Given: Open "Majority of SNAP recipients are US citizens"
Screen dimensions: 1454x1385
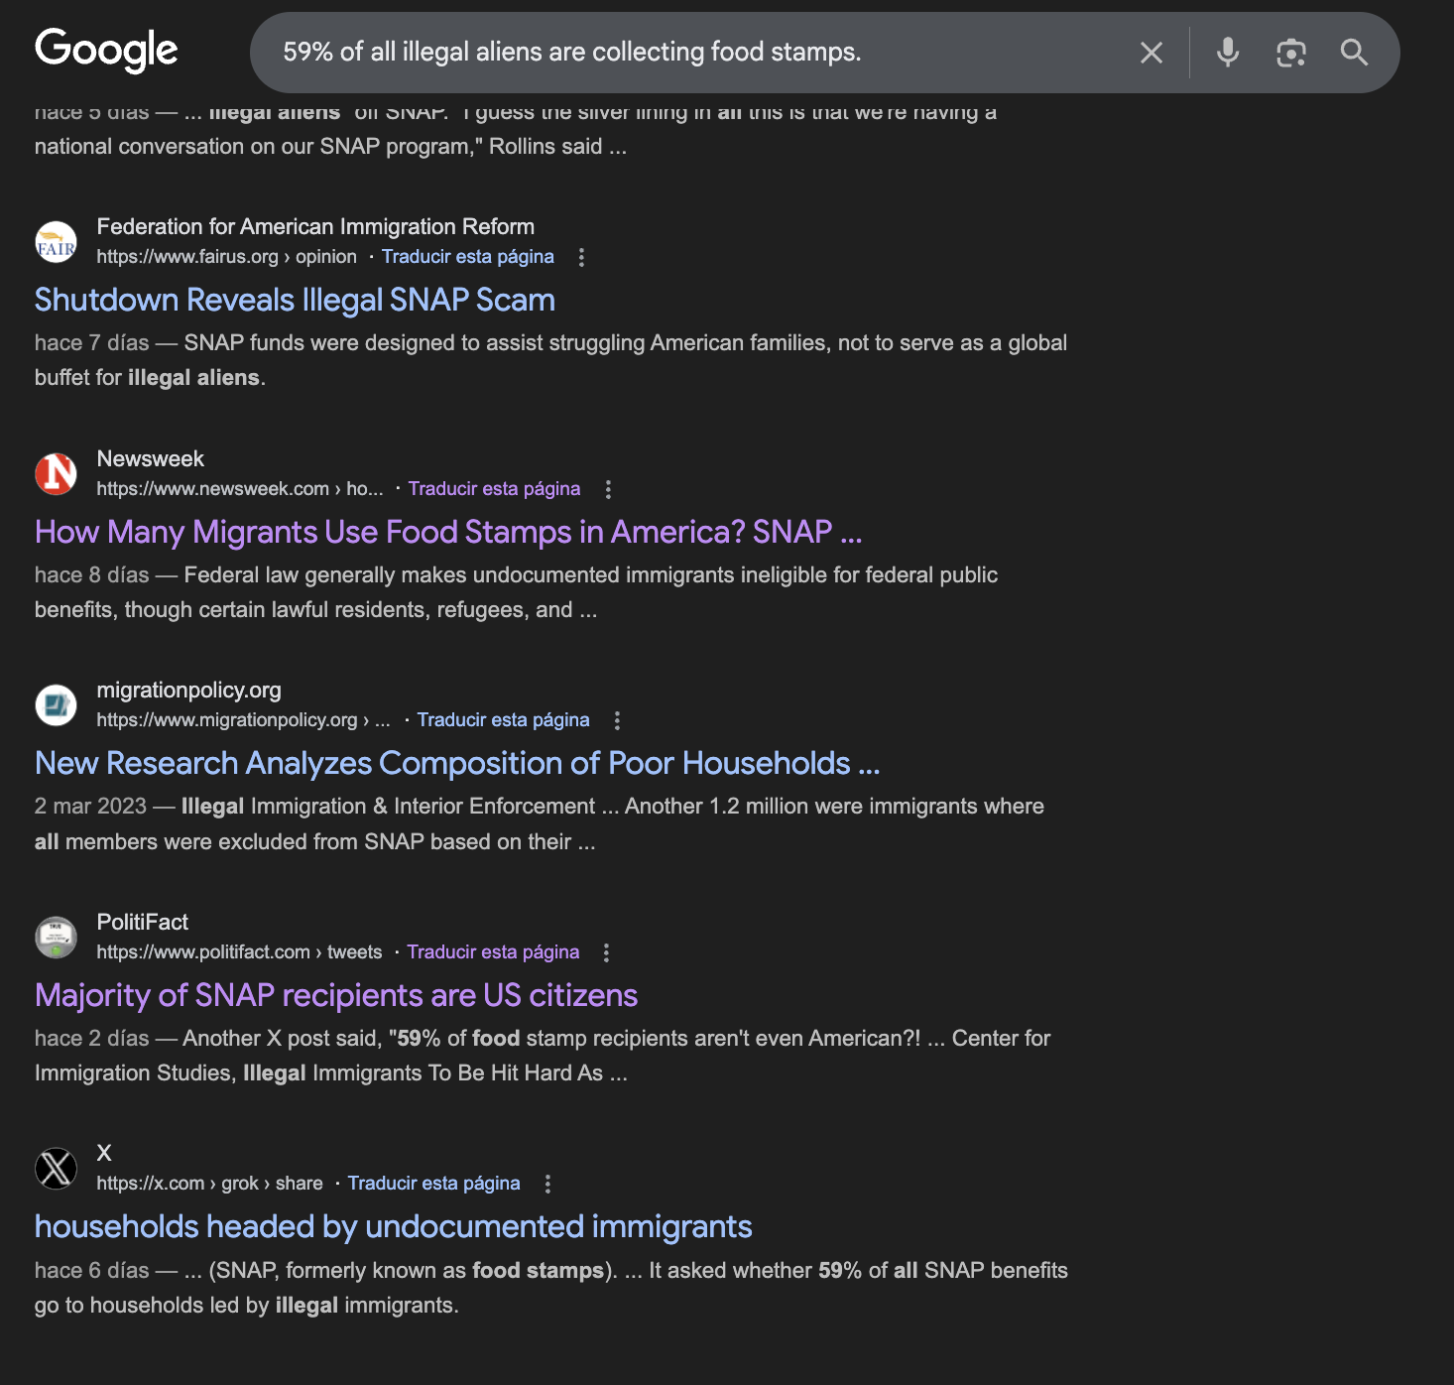Looking at the screenshot, I should click(336, 996).
